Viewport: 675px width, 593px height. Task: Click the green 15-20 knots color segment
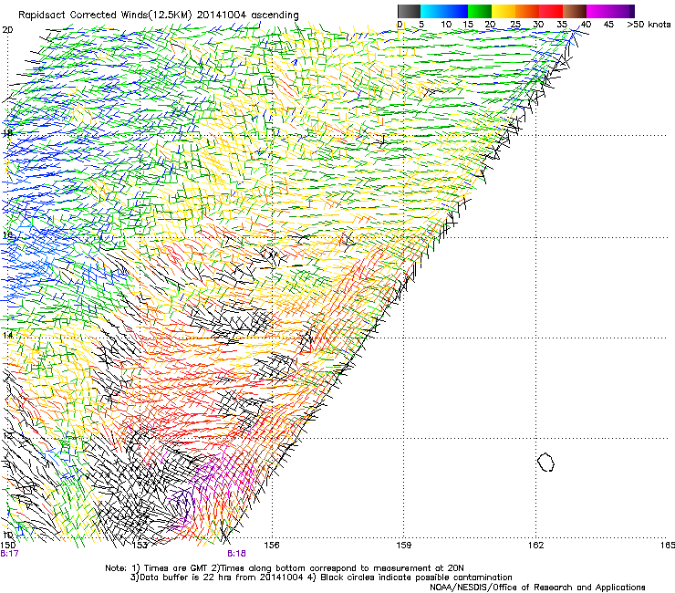(480, 11)
